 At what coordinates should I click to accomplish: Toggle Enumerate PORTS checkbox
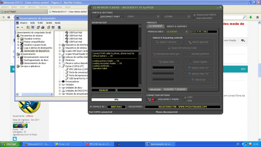point(194,15)
